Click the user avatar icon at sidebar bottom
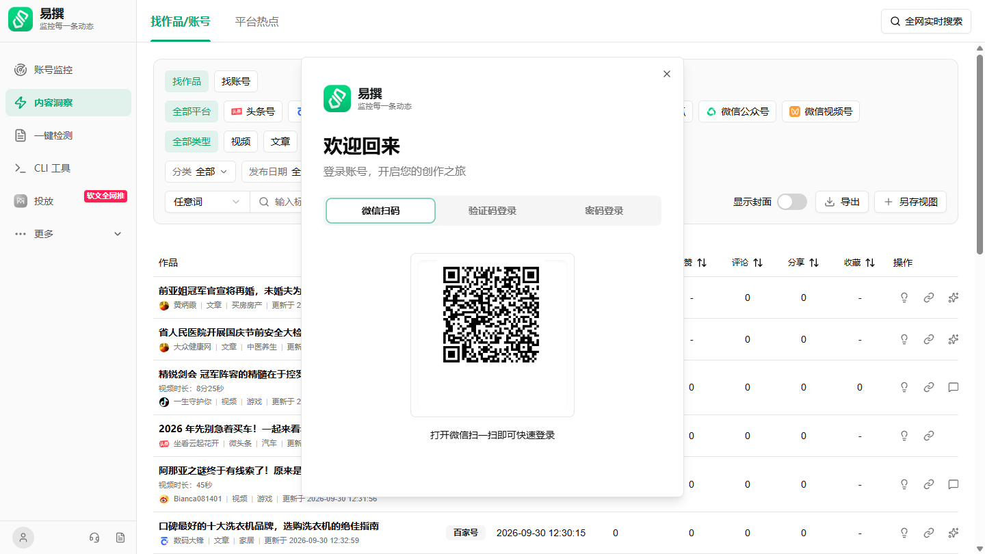This screenshot has height=554, width=985. pos(23,538)
